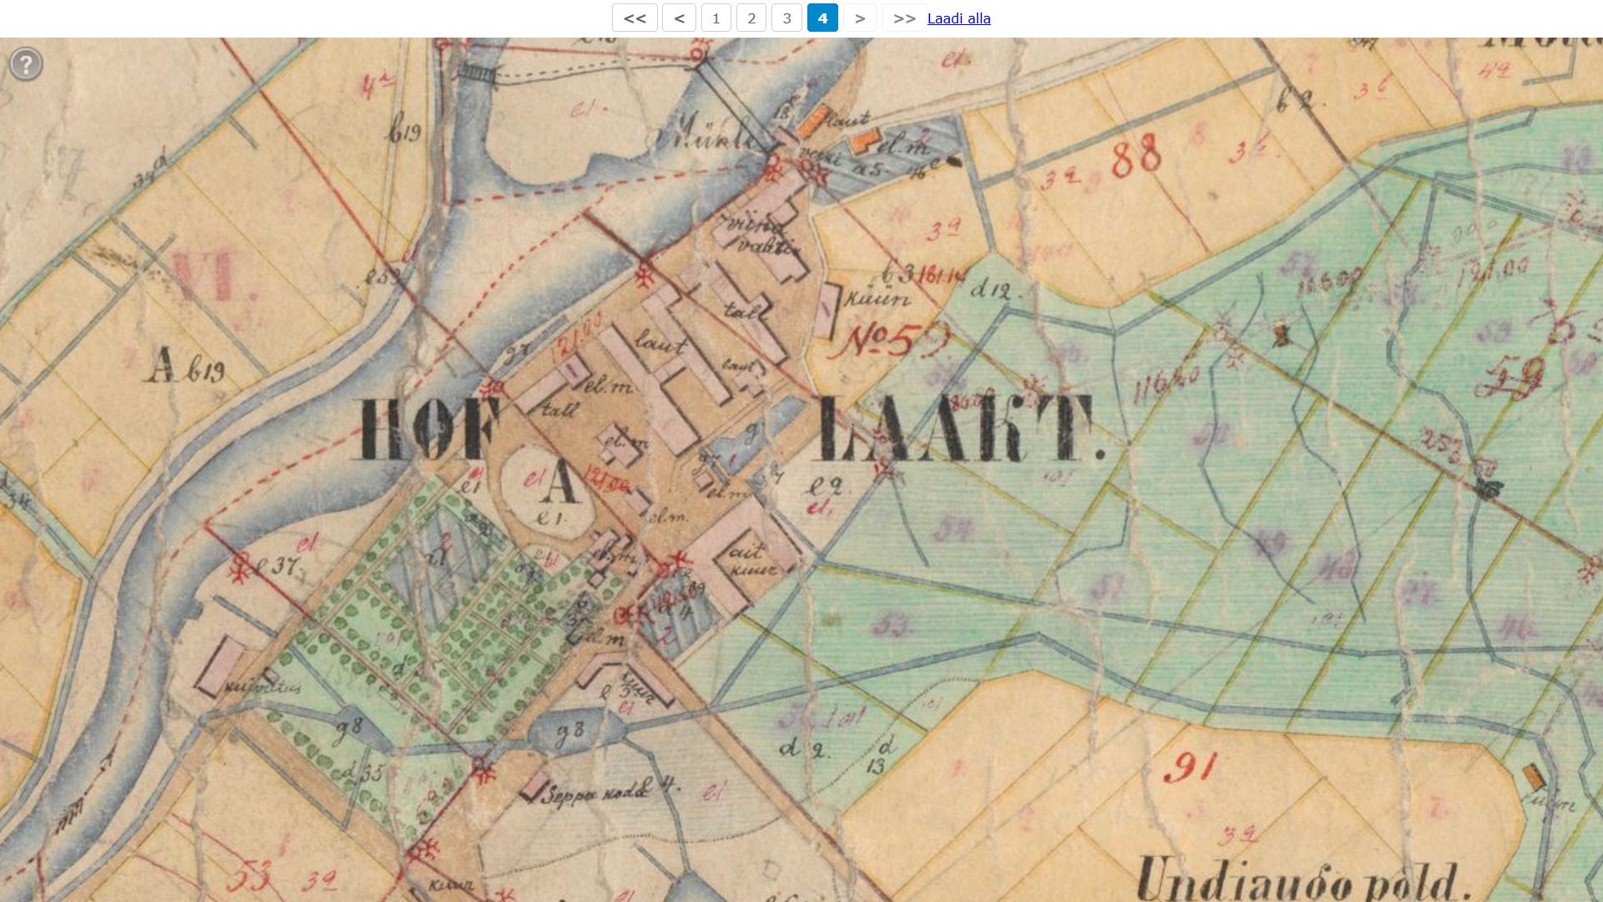Click the large HOF label on map
The image size is (1603, 902).
(x=426, y=430)
